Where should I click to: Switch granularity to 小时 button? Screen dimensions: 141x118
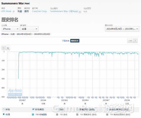pyautogui.click(x=130, y=41)
